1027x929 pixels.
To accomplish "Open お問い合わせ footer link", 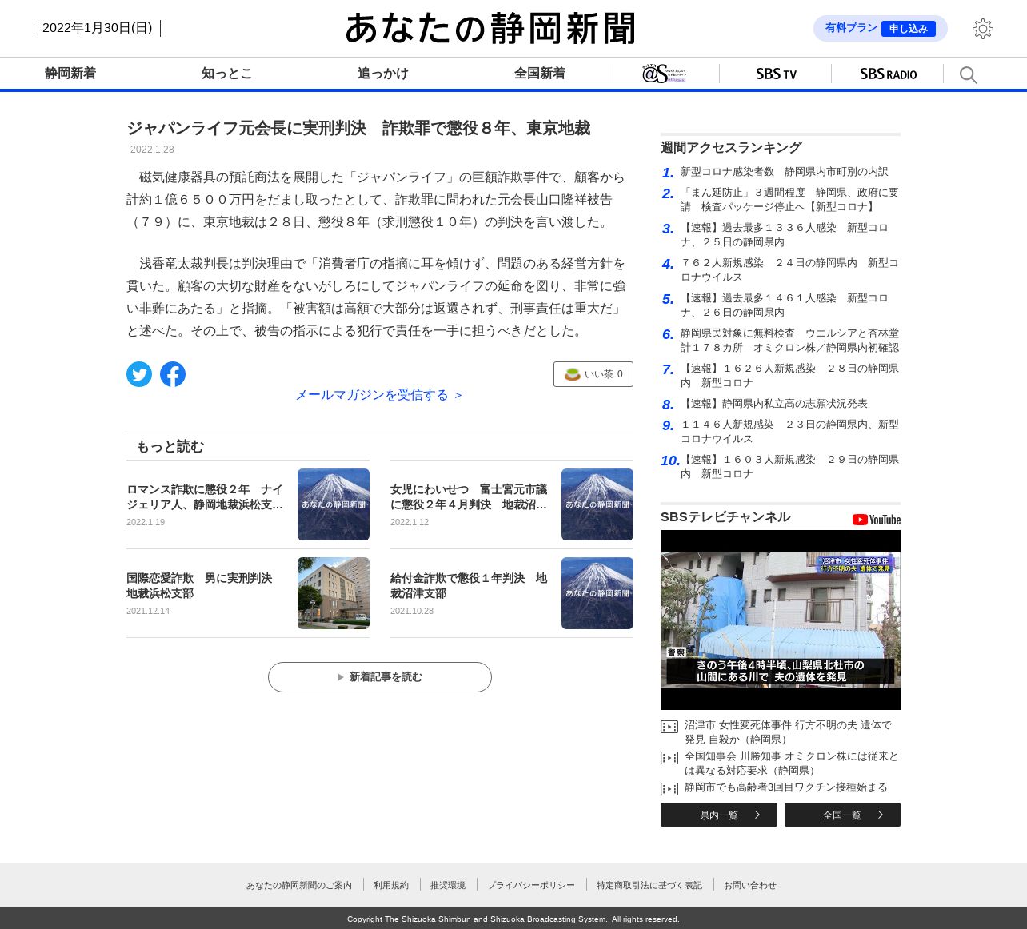I will pyautogui.click(x=750, y=885).
